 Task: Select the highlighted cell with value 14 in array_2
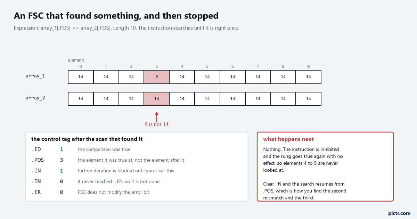click(157, 99)
